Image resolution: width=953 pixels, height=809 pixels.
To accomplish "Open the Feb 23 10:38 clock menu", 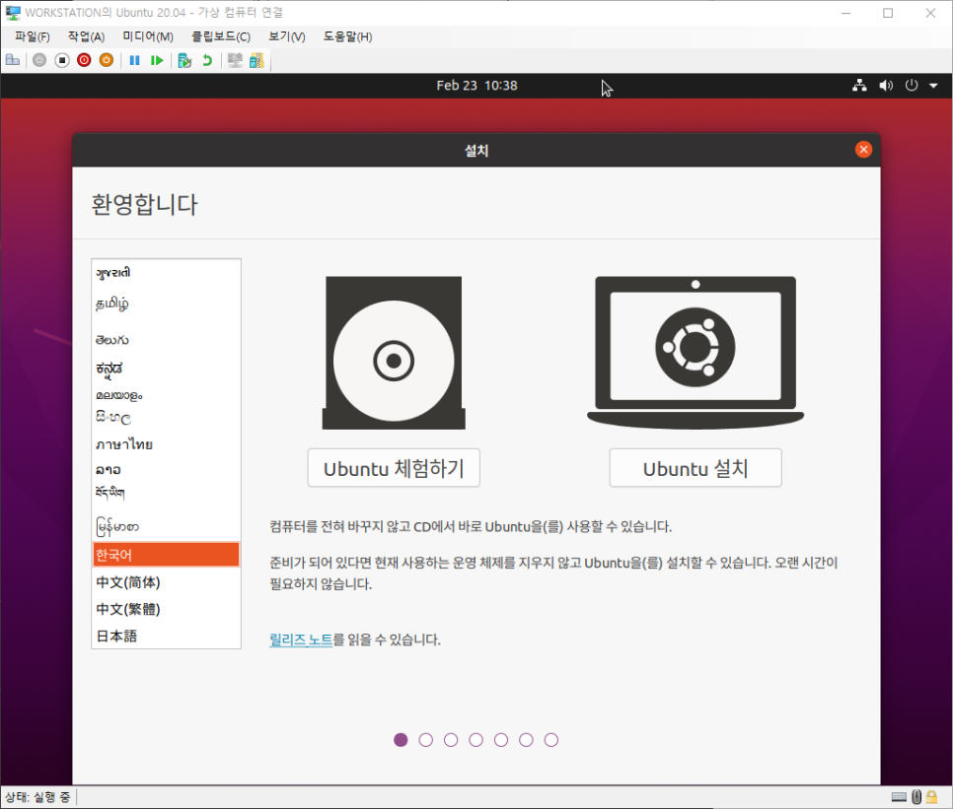I will click(x=476, y=86).
